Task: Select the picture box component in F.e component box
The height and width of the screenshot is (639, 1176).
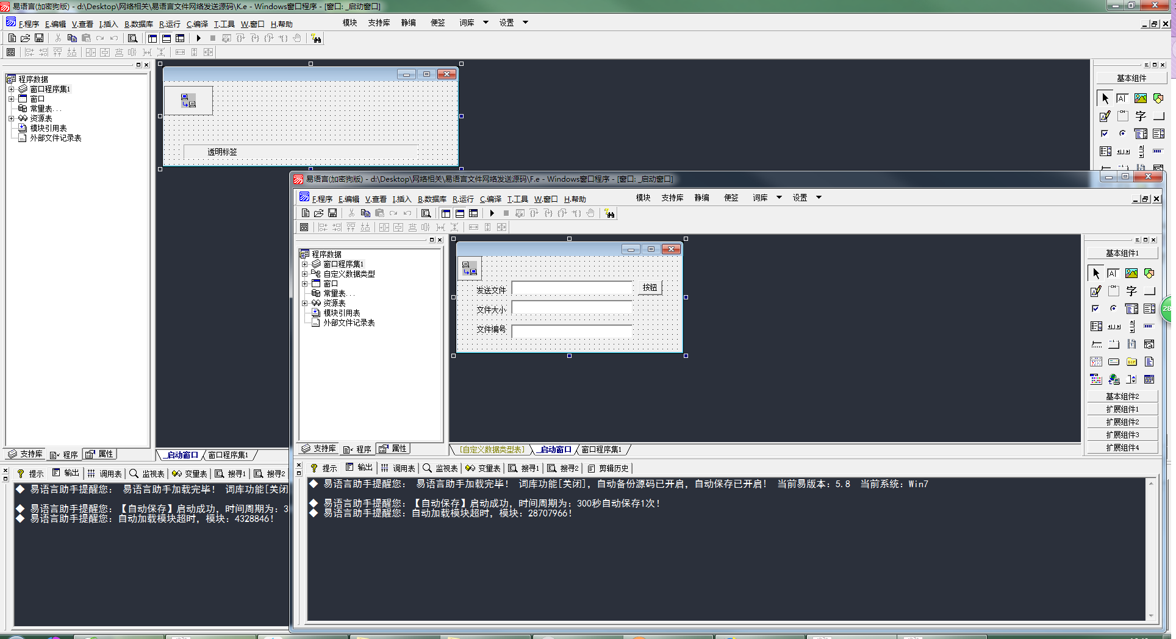Action: coord(1131,274)
